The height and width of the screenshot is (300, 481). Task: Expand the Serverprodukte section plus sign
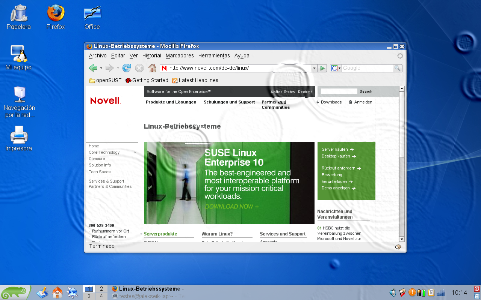coord(141,234)
